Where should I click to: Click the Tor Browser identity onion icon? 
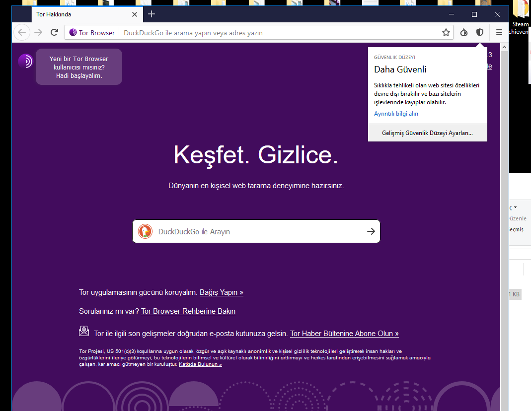(x=73, y=32)
